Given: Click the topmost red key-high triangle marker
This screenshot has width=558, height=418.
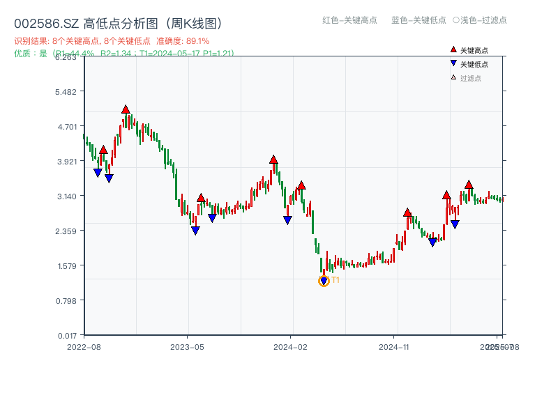Looking at the screenshot, I should pyautogui.click(x=126, y=109).
